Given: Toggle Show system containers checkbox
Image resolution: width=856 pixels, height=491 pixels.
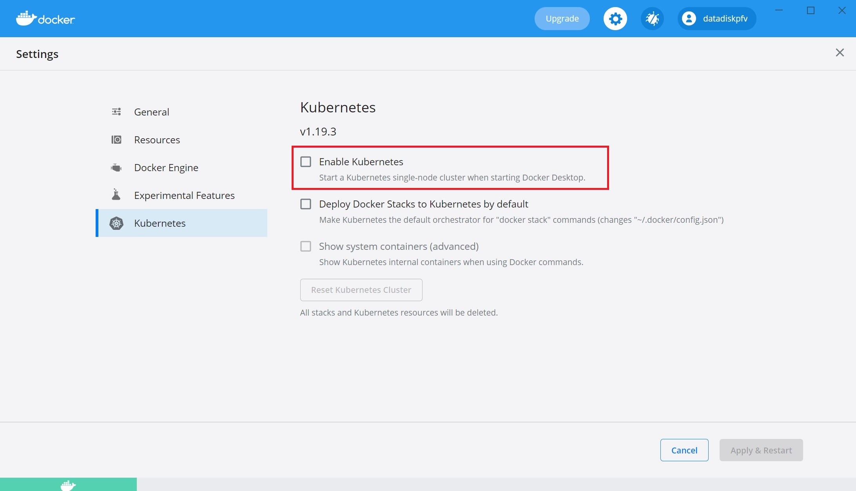Looking at the screenshot, I should [306, 246].
